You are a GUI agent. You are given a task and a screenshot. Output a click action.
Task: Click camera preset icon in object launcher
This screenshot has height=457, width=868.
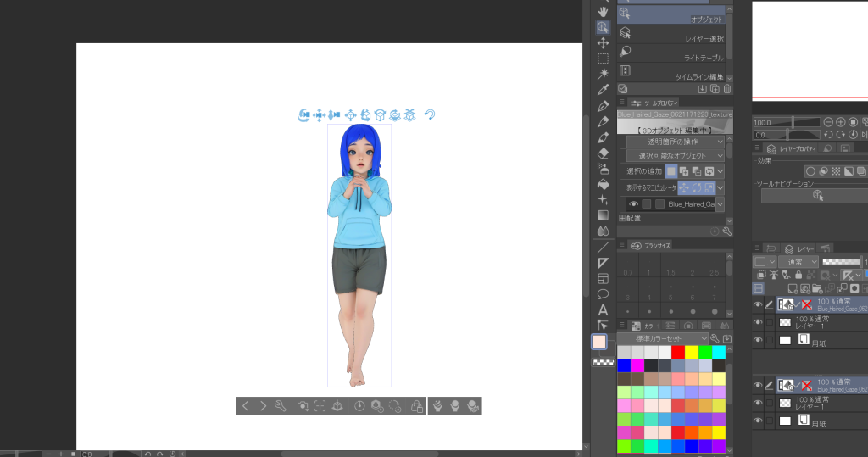[303, 406]
